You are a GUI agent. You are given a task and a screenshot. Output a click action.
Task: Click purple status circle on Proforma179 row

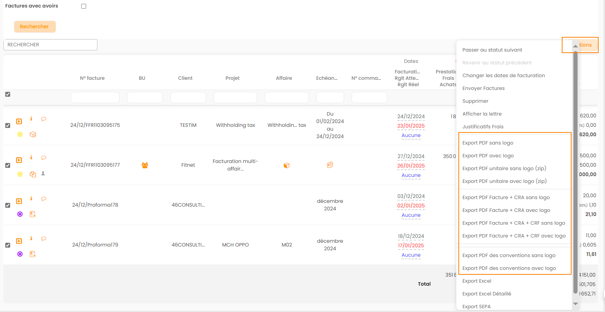[20, 254]
